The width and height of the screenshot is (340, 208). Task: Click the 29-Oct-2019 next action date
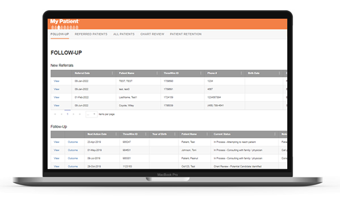click(x=94, y=167)
